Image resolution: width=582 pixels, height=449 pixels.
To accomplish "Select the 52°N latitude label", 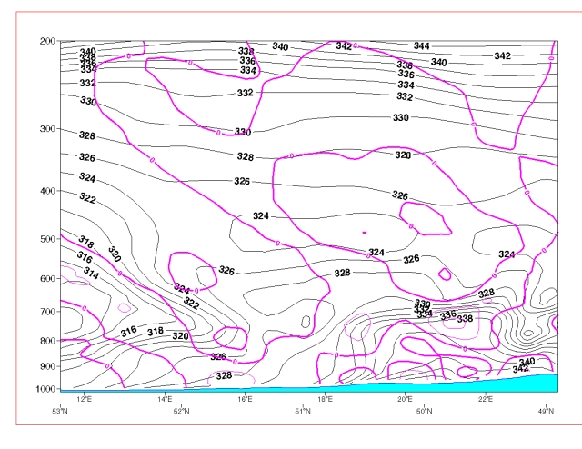I will pyautogui.click(x=181, y=411).
